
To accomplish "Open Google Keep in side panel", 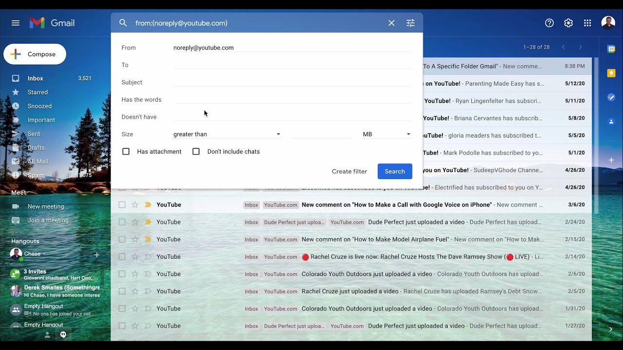I will tap(611, 73).
